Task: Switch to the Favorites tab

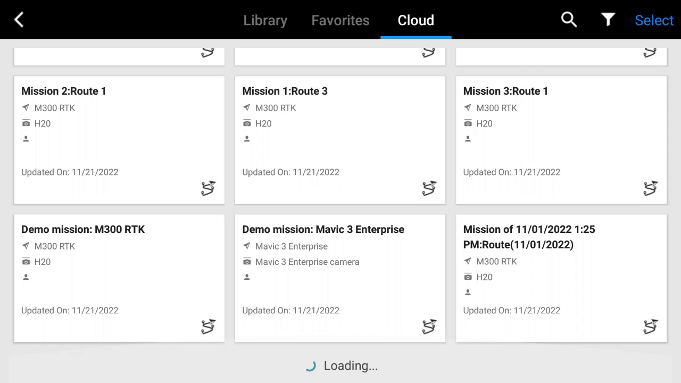Action: click(340, 20)
